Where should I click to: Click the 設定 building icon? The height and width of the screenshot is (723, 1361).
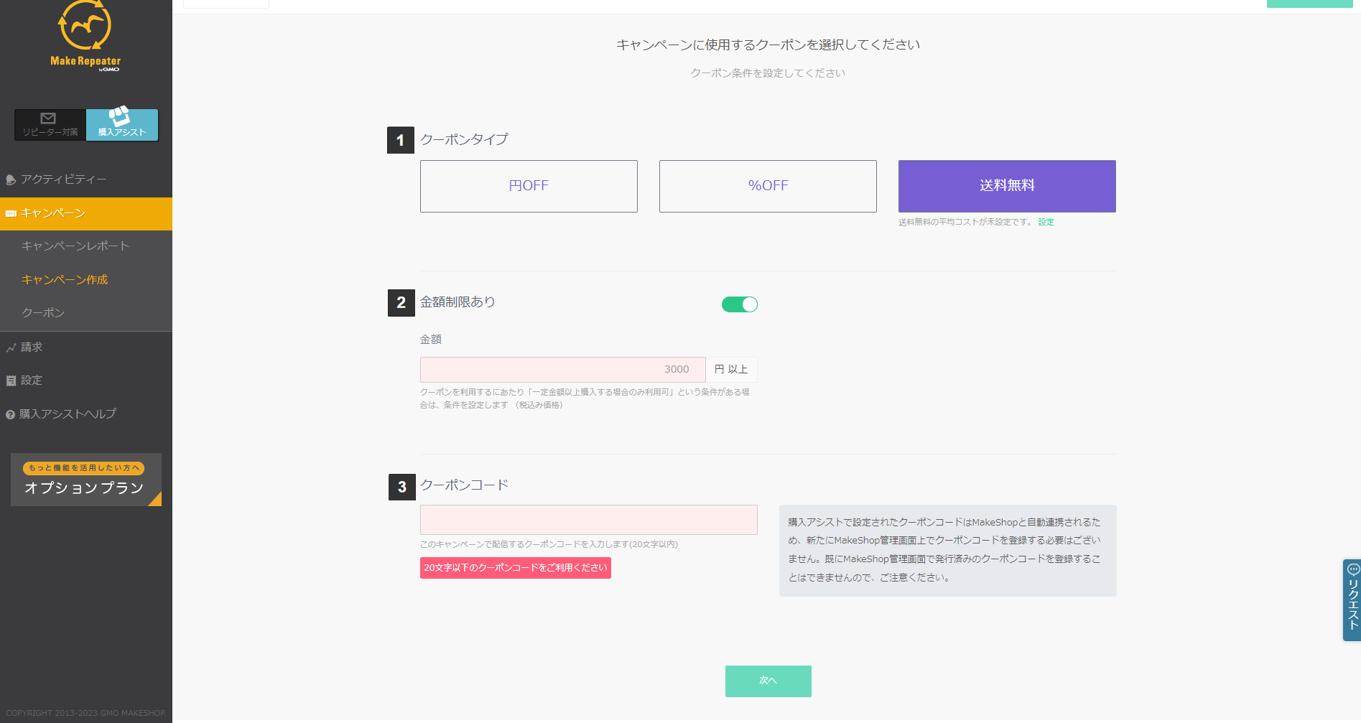[x=11, y=381]
